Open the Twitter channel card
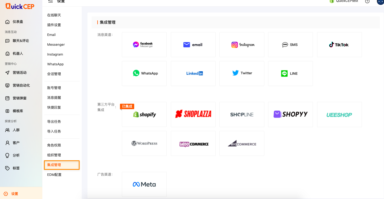This screenshot has height=199, width=384. (242, 74)
